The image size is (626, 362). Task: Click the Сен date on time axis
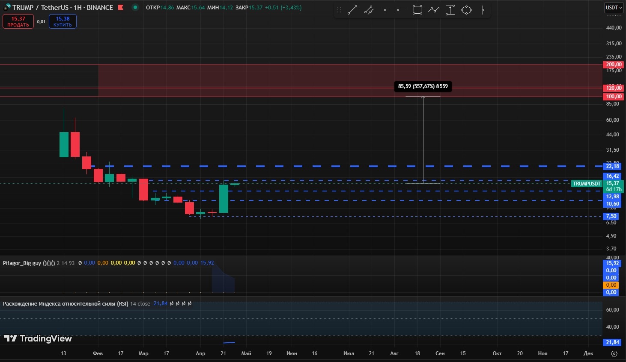point(440,353)
